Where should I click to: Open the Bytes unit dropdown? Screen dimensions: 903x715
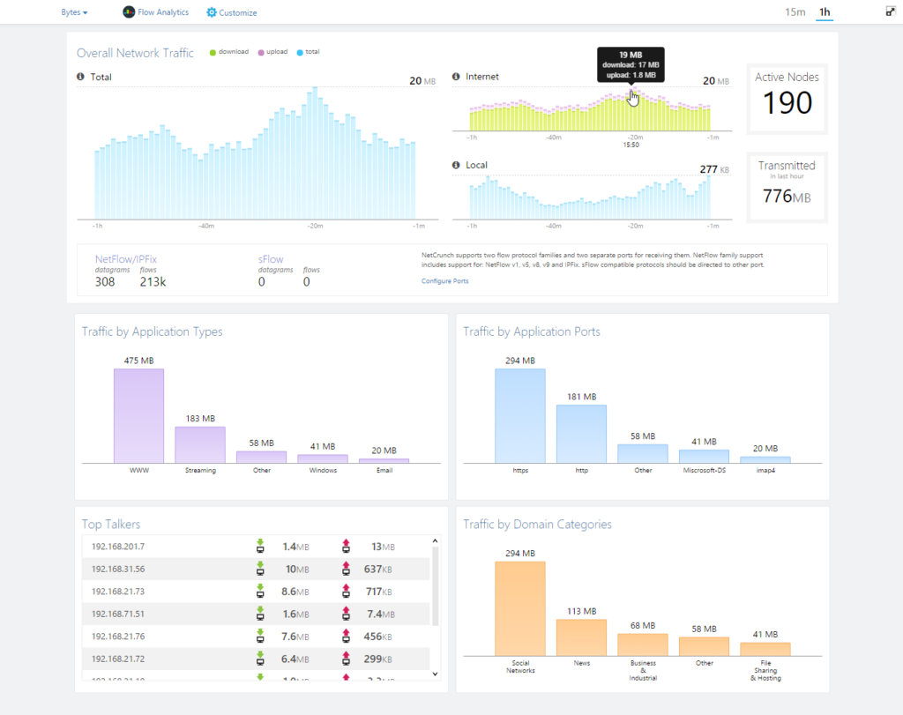coord(71,11)
